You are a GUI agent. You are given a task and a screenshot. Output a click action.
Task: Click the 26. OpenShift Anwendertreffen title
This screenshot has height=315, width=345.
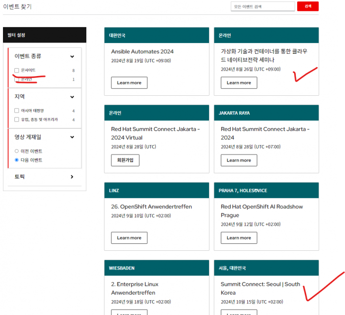click(x=151, y=207)
